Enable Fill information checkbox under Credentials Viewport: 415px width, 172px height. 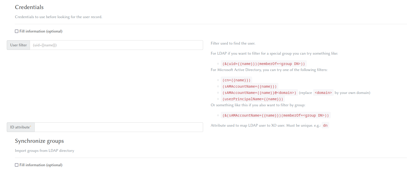17,31
